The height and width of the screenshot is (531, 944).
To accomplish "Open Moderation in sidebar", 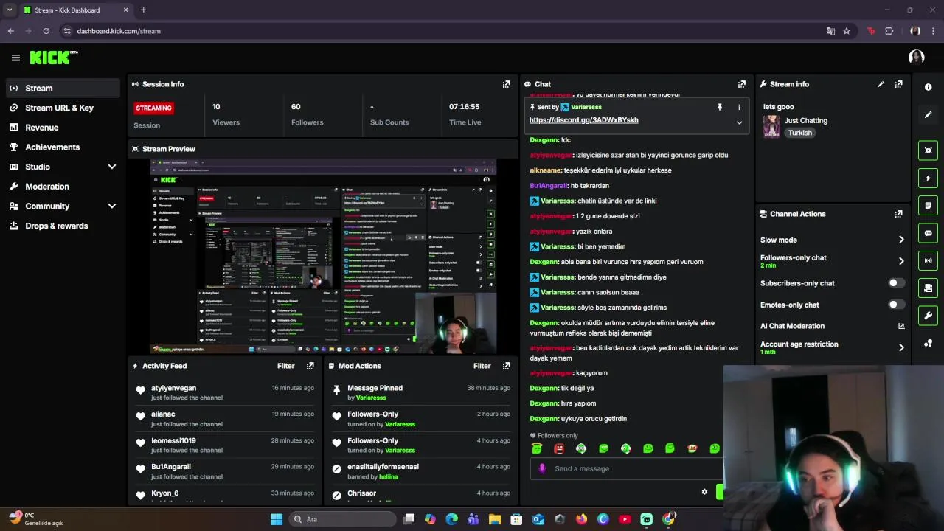I will click(62, 187).
